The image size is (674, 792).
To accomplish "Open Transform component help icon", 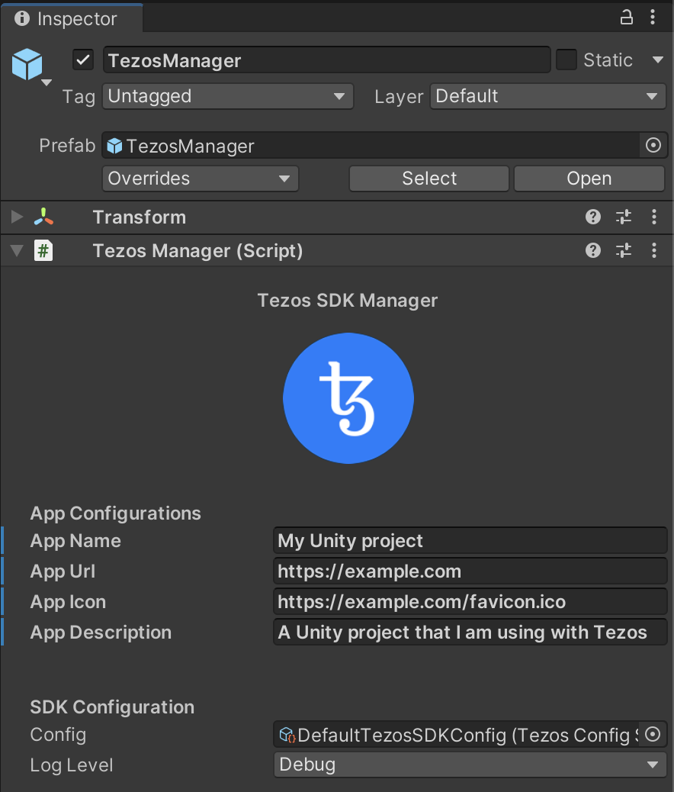I will click(593, 217).
